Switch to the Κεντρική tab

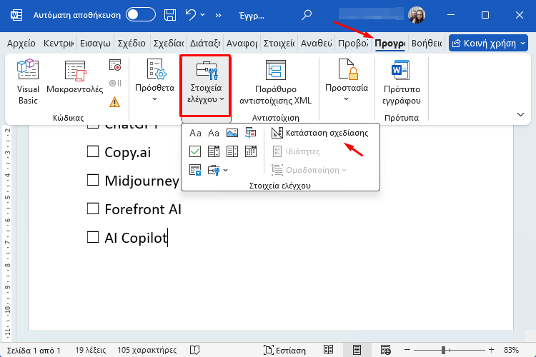coord(59,44)
